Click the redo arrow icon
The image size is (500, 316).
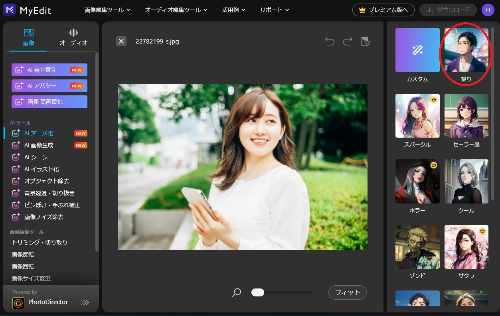pos(348,41)
